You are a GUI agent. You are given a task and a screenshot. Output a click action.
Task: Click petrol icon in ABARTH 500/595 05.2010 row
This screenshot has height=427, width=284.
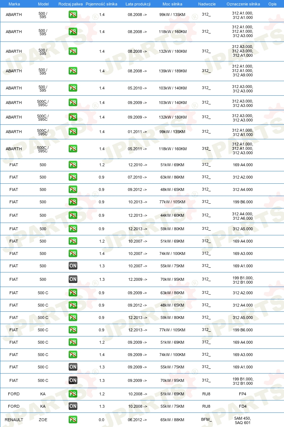pyautogui.click(x=73, y=88)
